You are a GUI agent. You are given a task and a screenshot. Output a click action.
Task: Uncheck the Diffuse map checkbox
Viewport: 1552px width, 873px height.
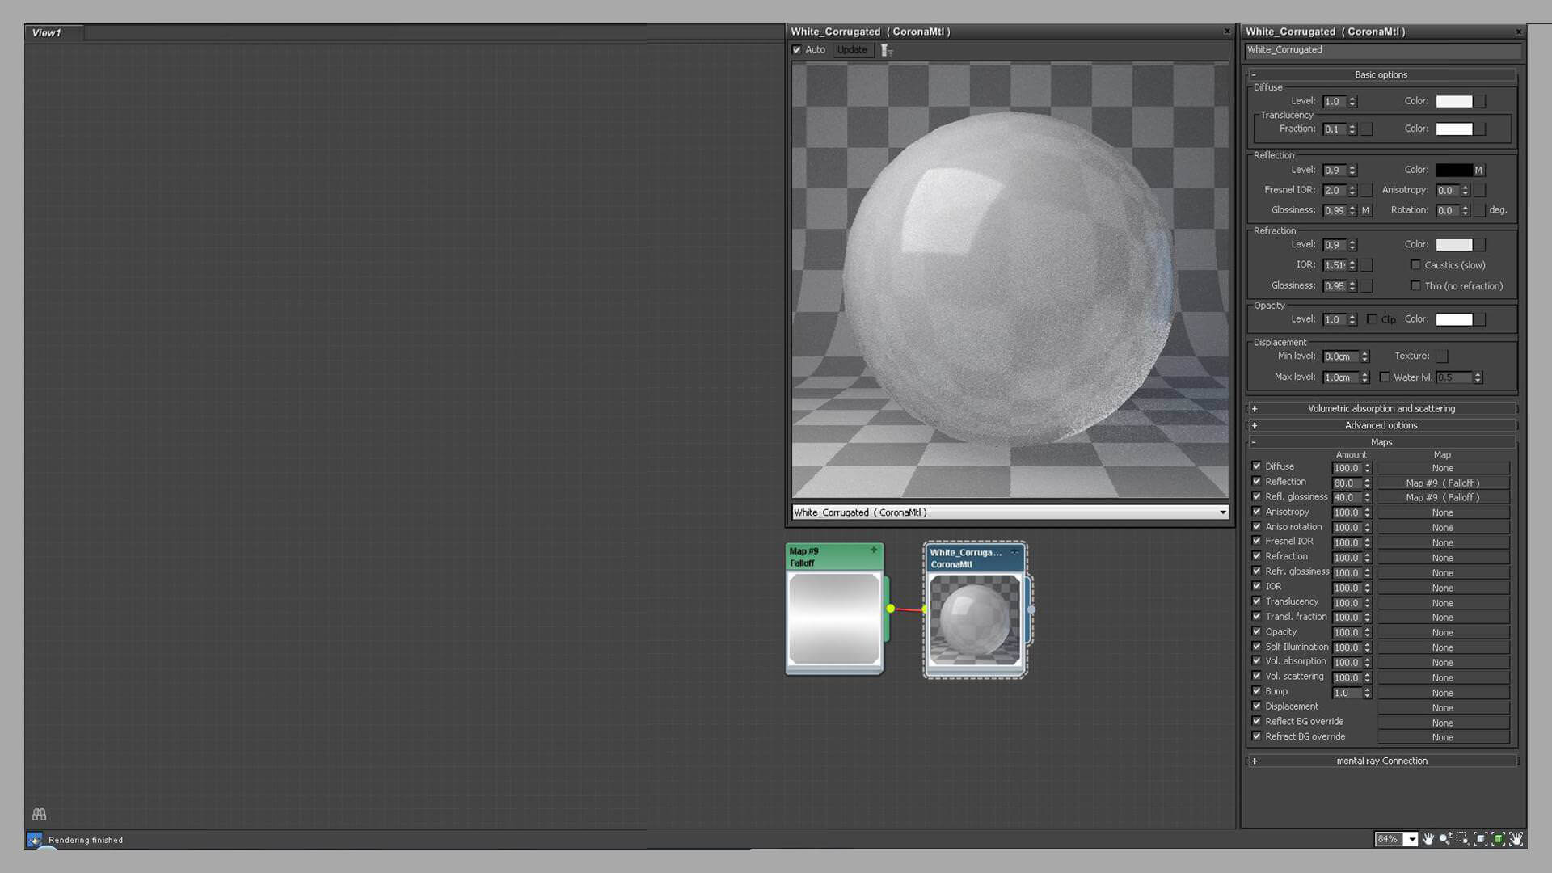point(1257,466)
